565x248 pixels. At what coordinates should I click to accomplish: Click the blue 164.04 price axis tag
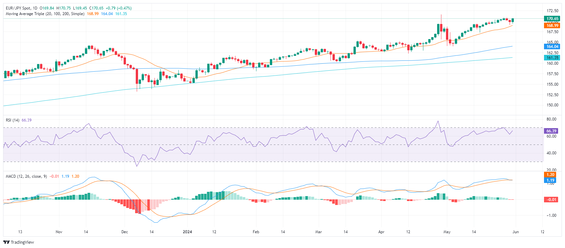tap(552, 47)
